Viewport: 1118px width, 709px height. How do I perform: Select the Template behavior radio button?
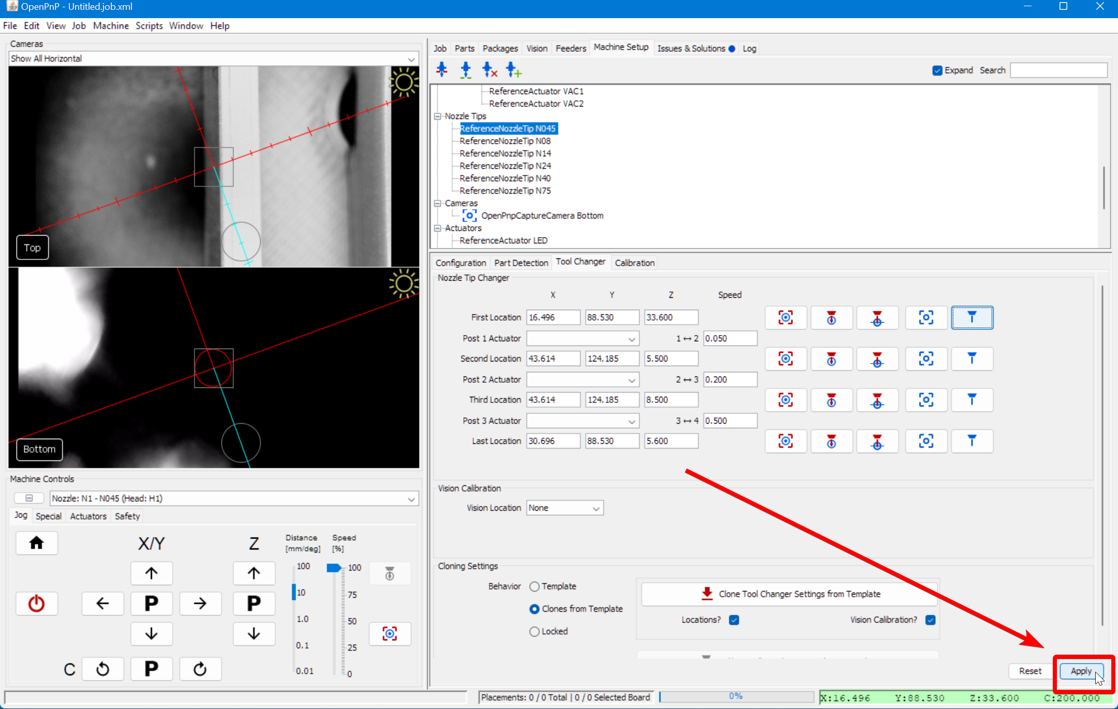click(535, 586)
